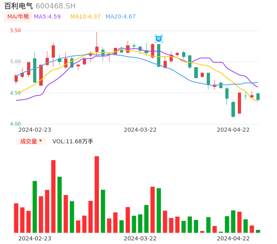Screen dimensions: 277x244
Task: Click the VOL:11.68万手 volume readout
Action: click(x=73, y=141)
